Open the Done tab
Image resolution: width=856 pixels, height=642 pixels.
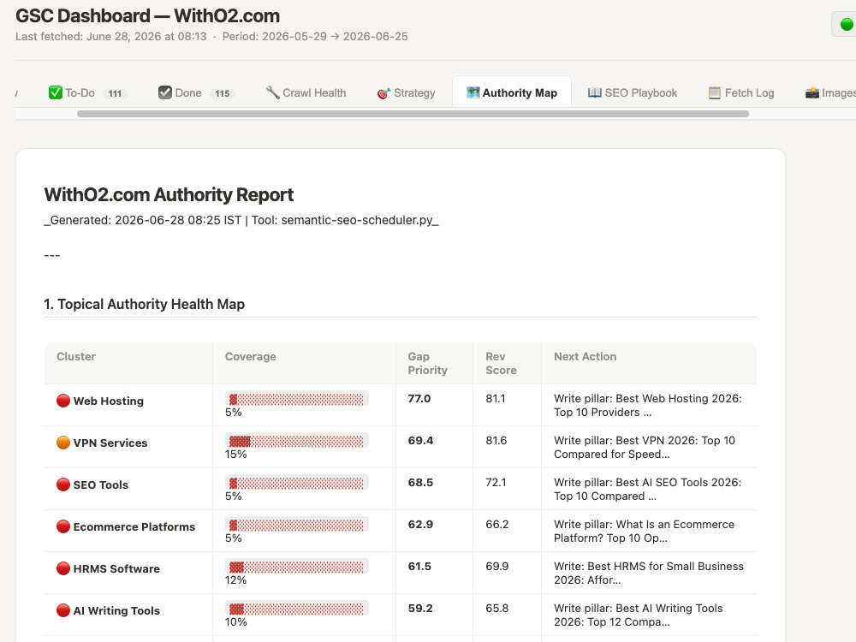[x=197, y=92]
